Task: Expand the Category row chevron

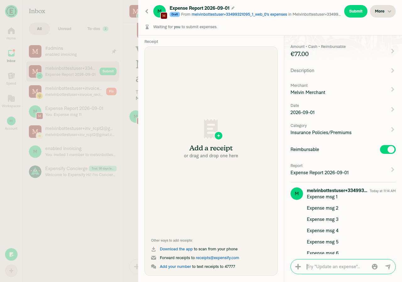Action: pyautogui.click(x=393, y=129)
